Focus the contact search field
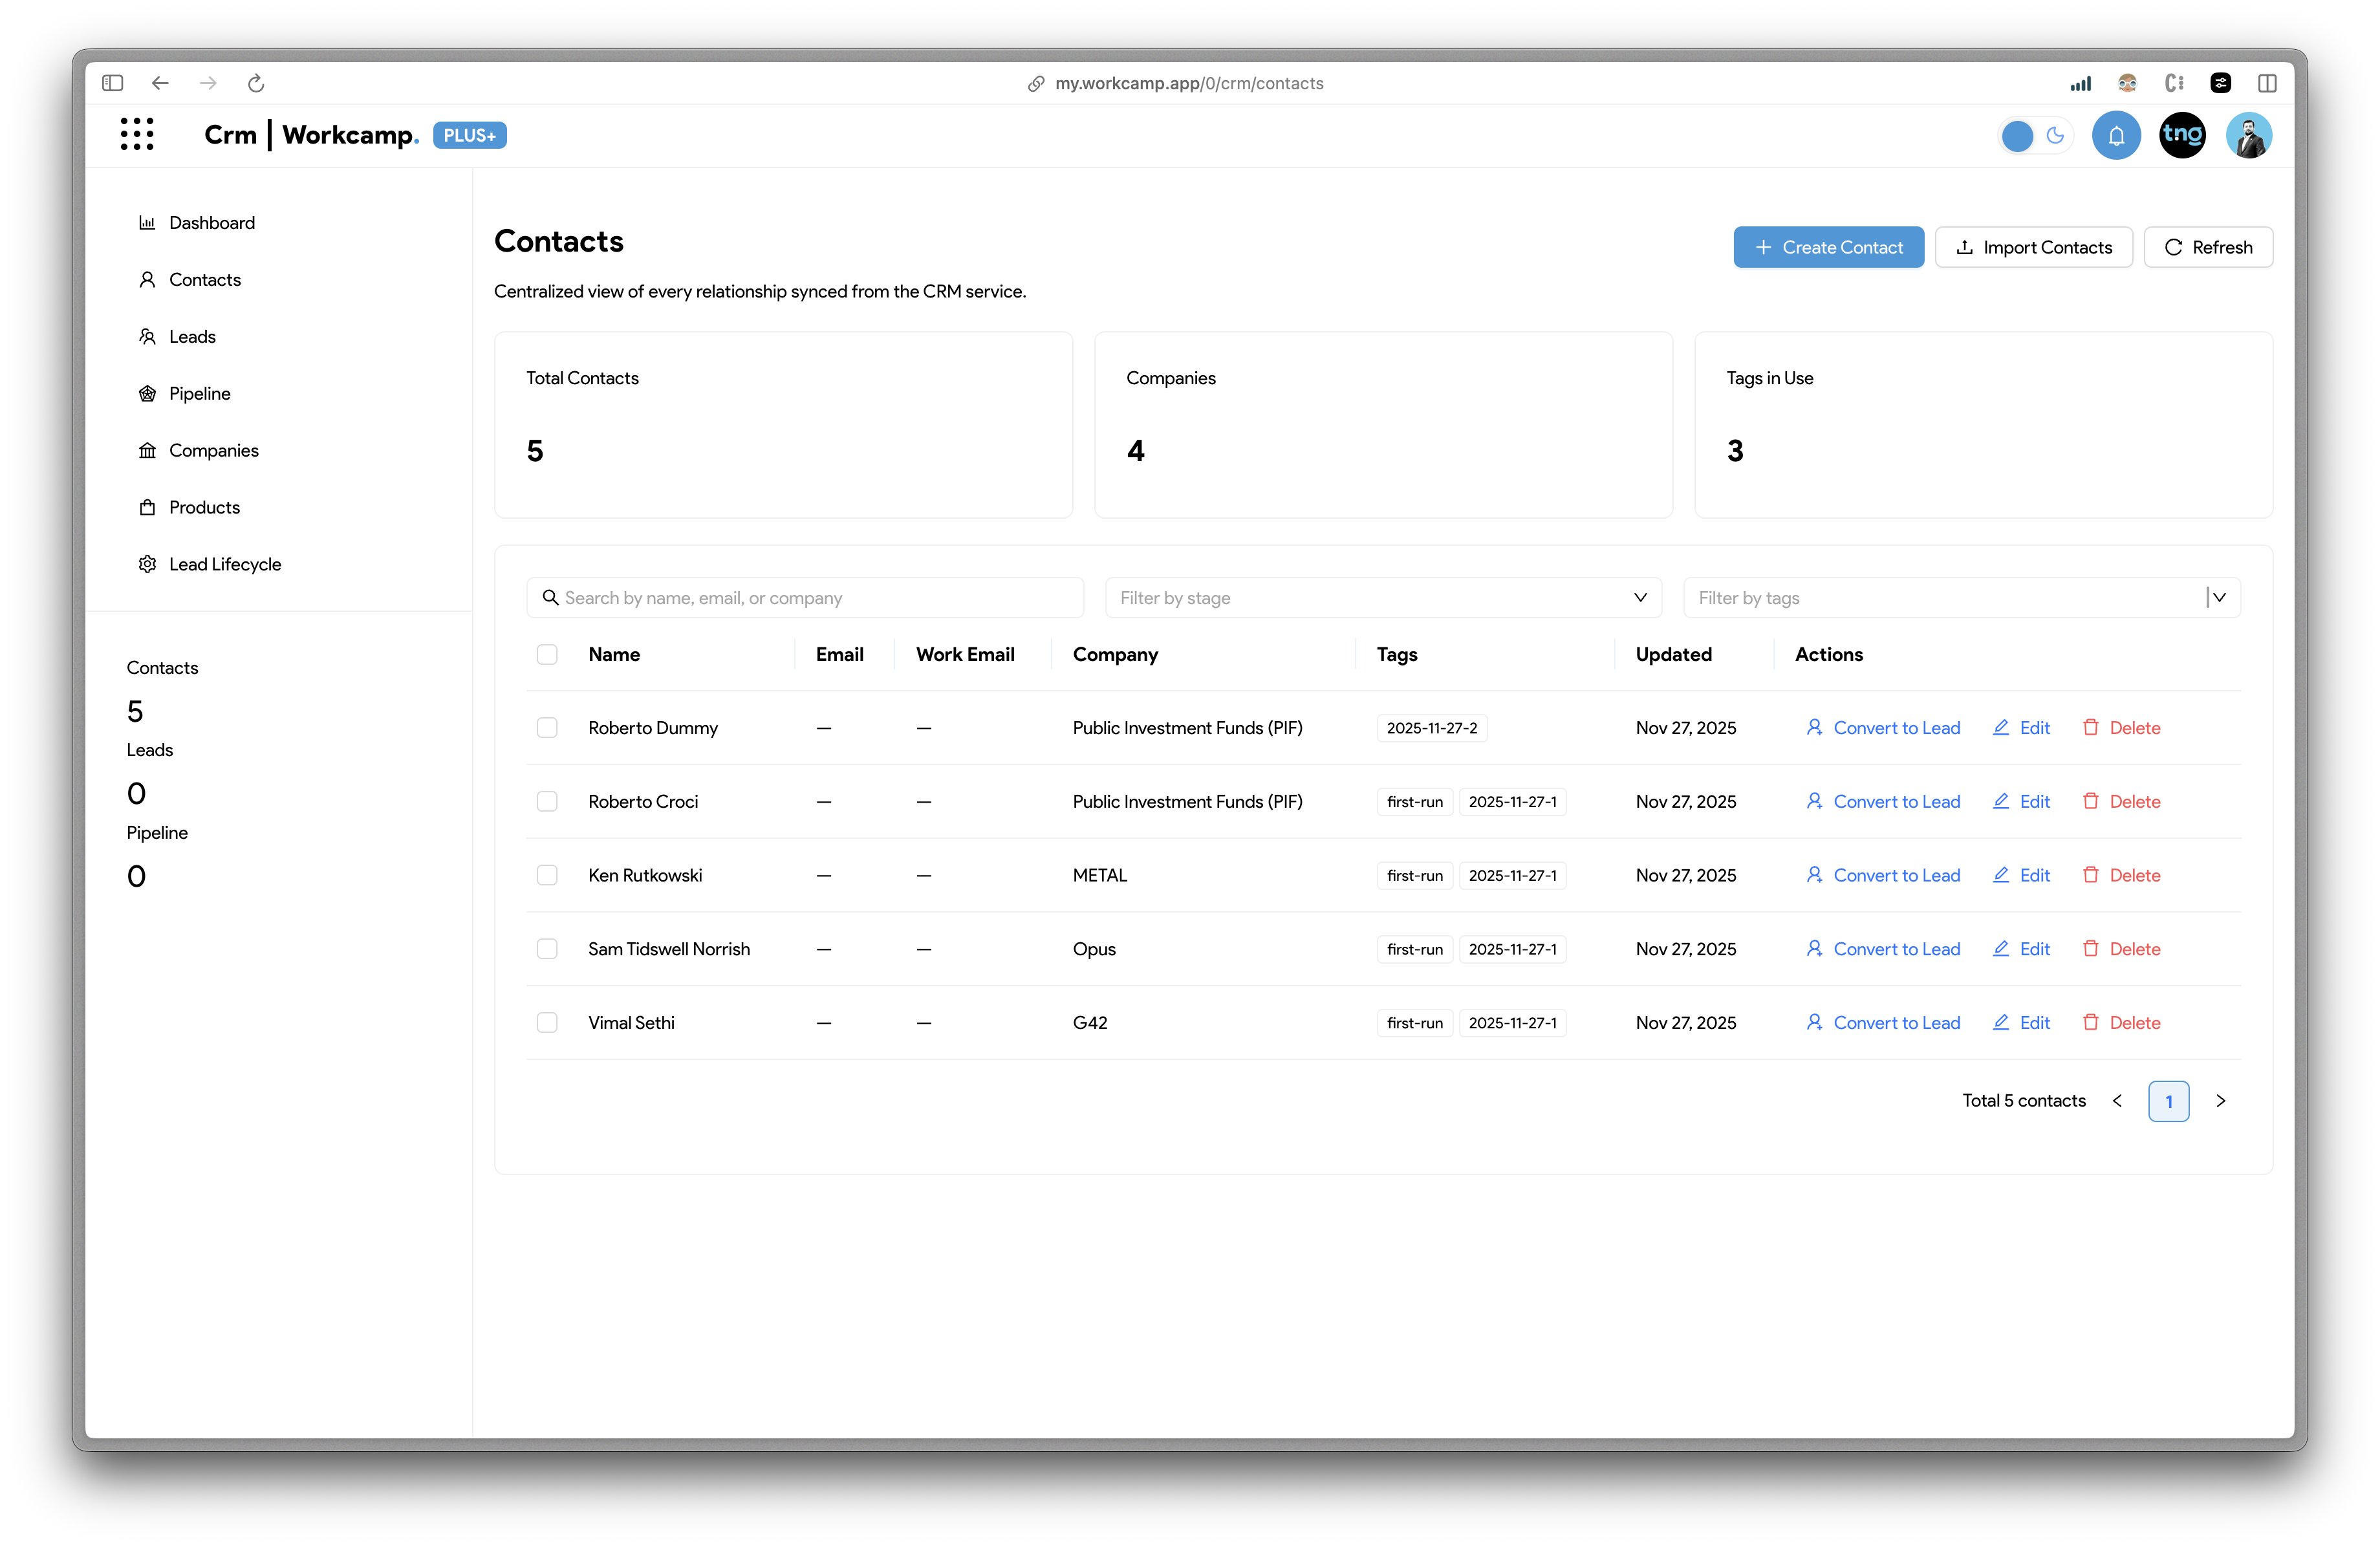This screenshot has width=2380, height=1547. [x=805, y=598]
